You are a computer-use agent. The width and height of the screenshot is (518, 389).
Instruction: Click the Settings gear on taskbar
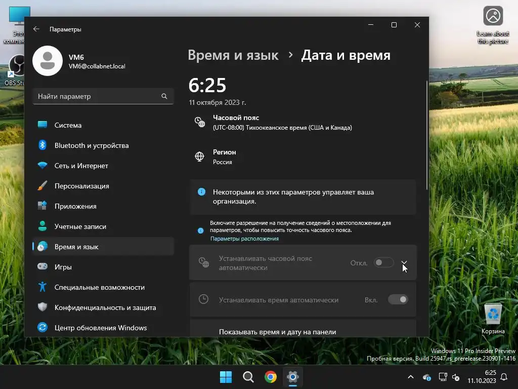293,377
